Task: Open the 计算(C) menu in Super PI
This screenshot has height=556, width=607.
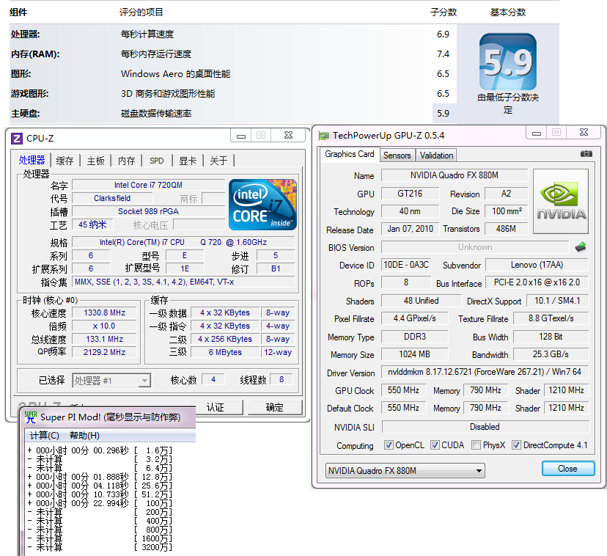Action: tap(45, 436)
